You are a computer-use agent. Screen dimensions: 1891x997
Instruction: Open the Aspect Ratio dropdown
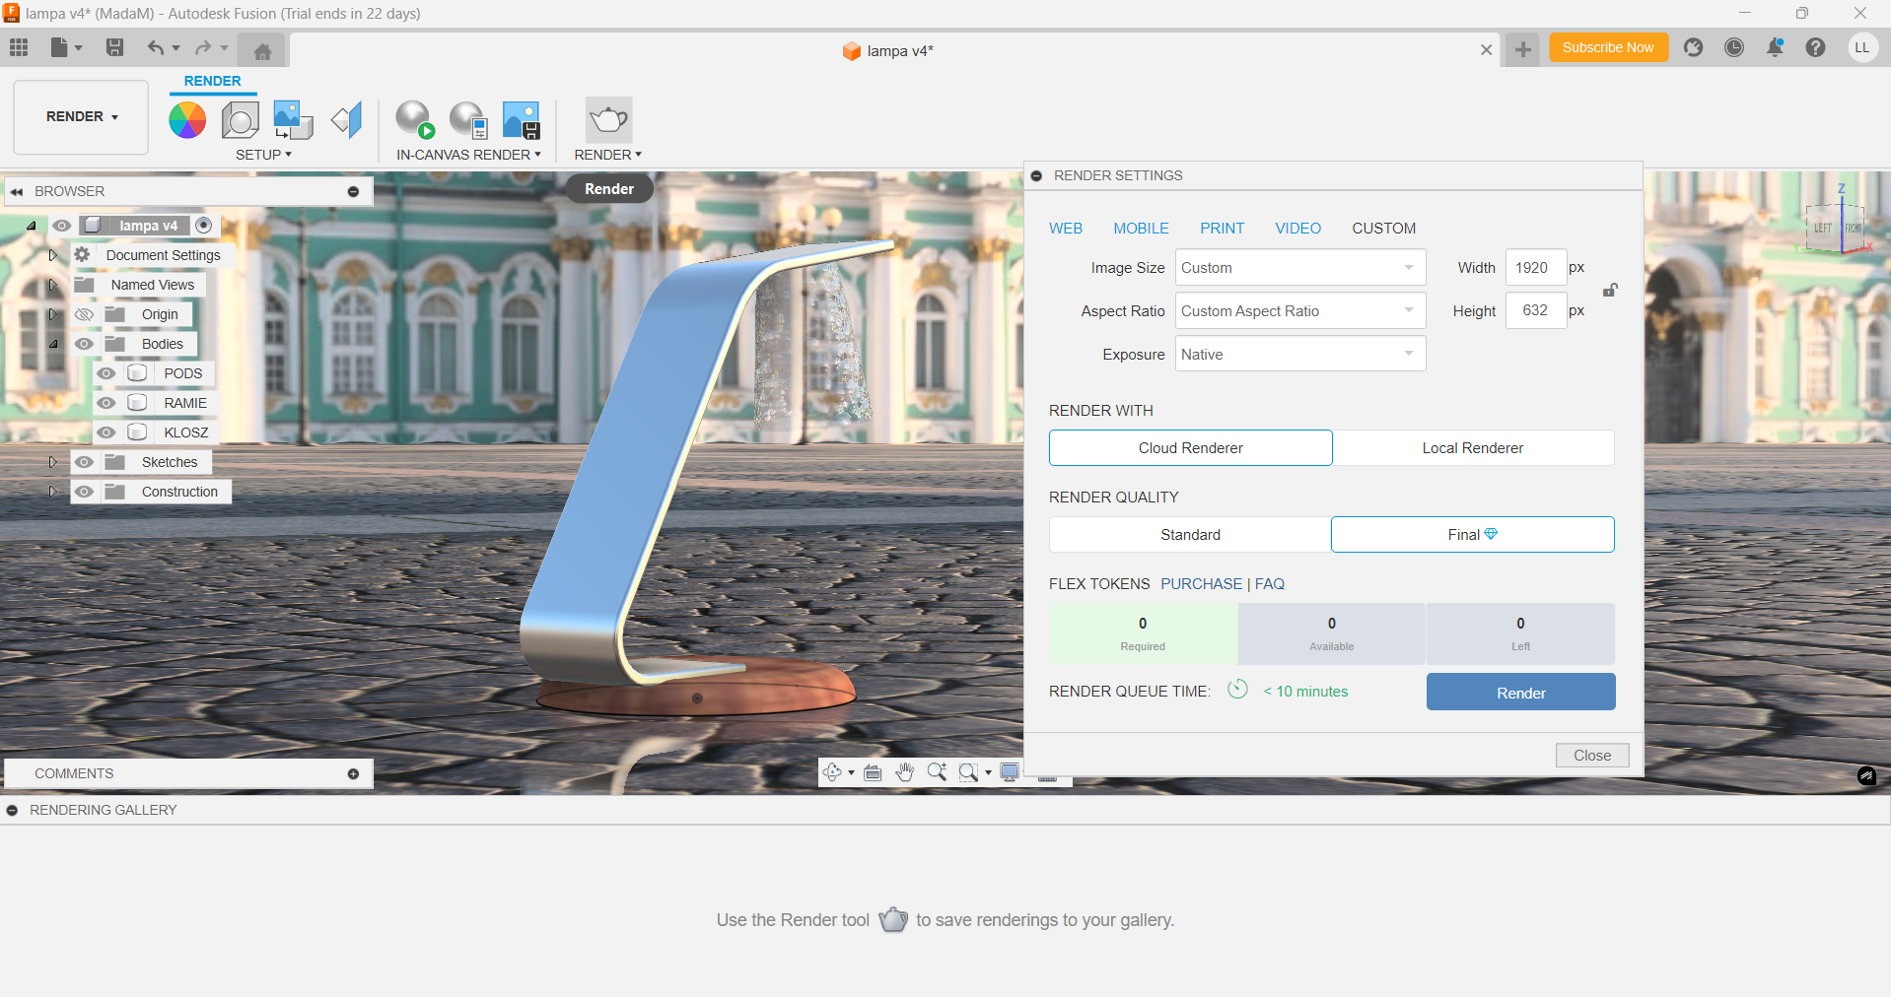pos(1299,311)
